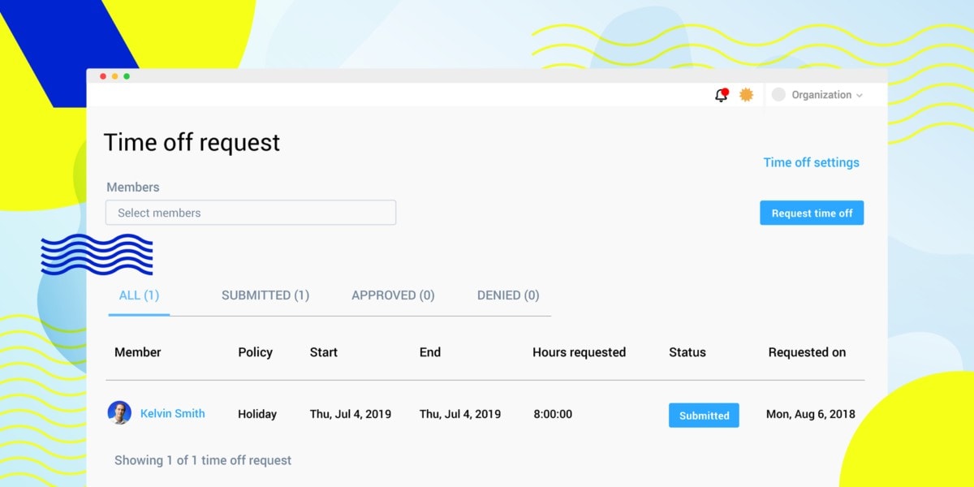The image size is (974, 487).
Task: Click the Kelvin Smith member link
Action: coord(172,414)
